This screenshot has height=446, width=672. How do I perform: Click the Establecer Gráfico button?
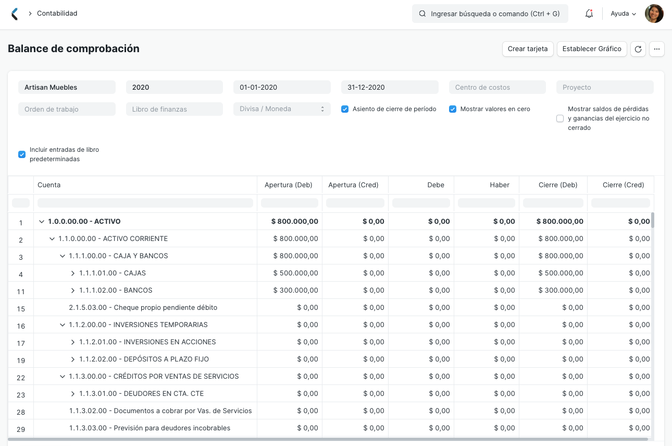click(x=592, y=49)
